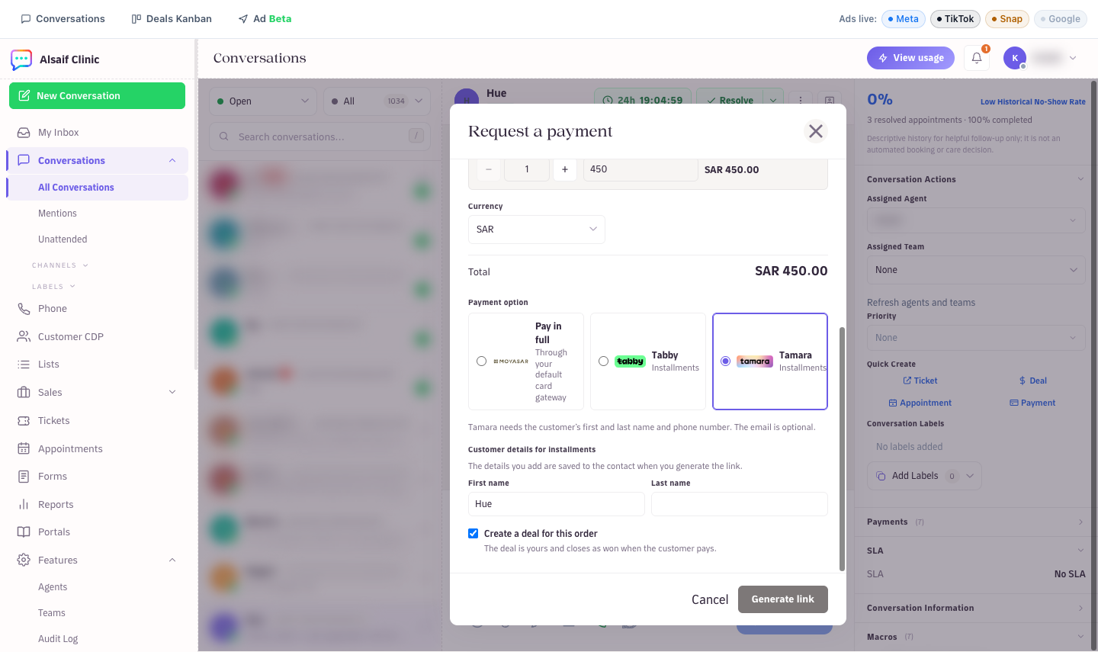Viewport: 1098px width, 652px height.
Task: Open Customer CDP from the sidebar
Action: pos(97,337)
